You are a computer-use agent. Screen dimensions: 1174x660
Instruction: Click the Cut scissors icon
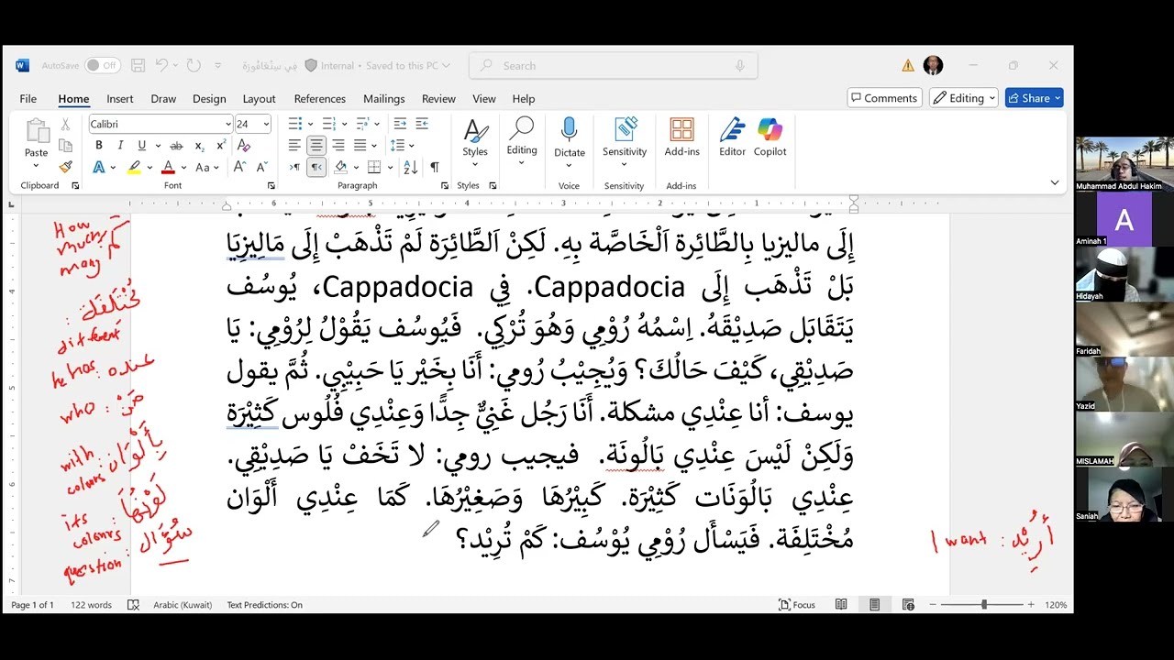click(x=65, y=124)
